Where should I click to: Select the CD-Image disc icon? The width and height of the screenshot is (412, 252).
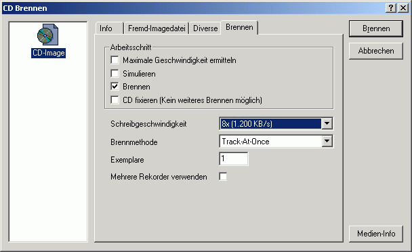[x=47, y=35]
